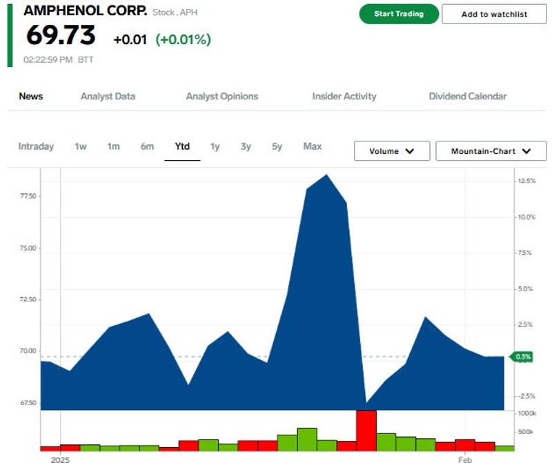Open the News tab
Image resolution: width=552 pixels, height=472 pixels.
click(x=31, y=96)
